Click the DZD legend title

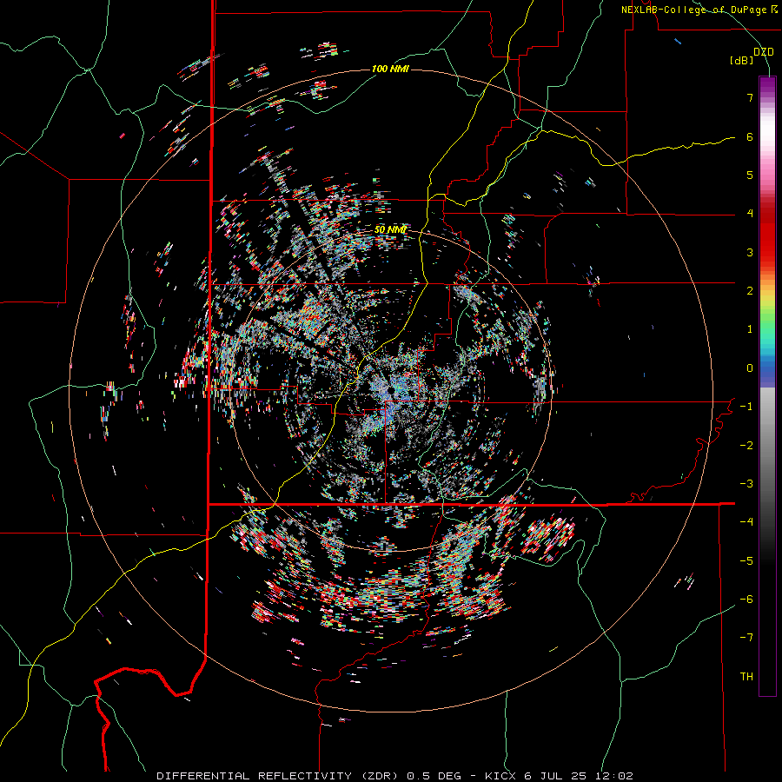click(763, 52)
